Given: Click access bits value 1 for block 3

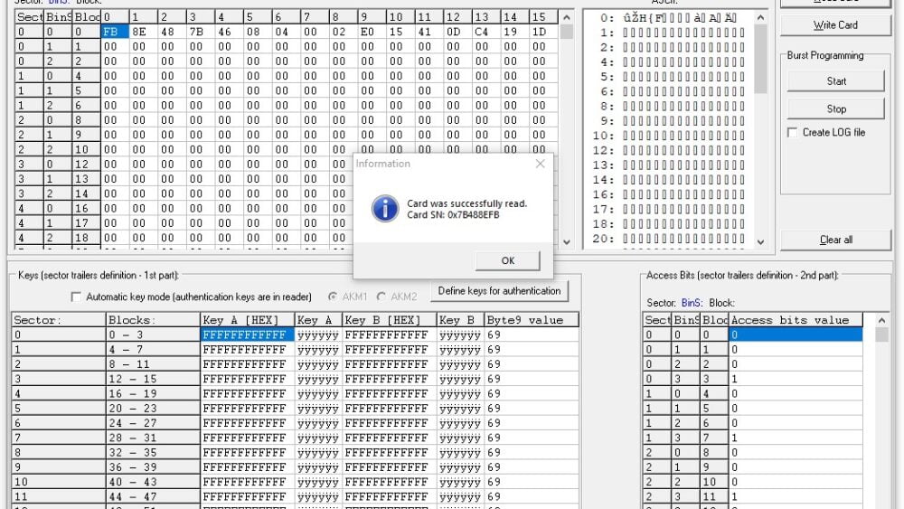Looking at the screenshot, I should (x=796, y=380).
